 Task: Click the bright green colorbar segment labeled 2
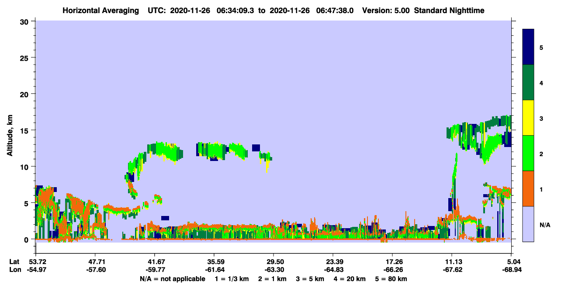[x=528, y=153]
